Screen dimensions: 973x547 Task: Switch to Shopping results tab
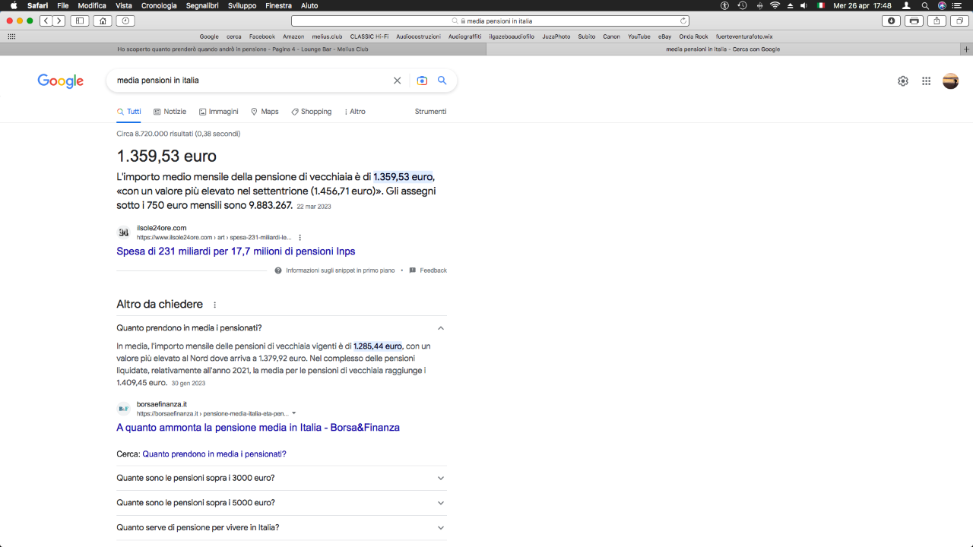312,112
